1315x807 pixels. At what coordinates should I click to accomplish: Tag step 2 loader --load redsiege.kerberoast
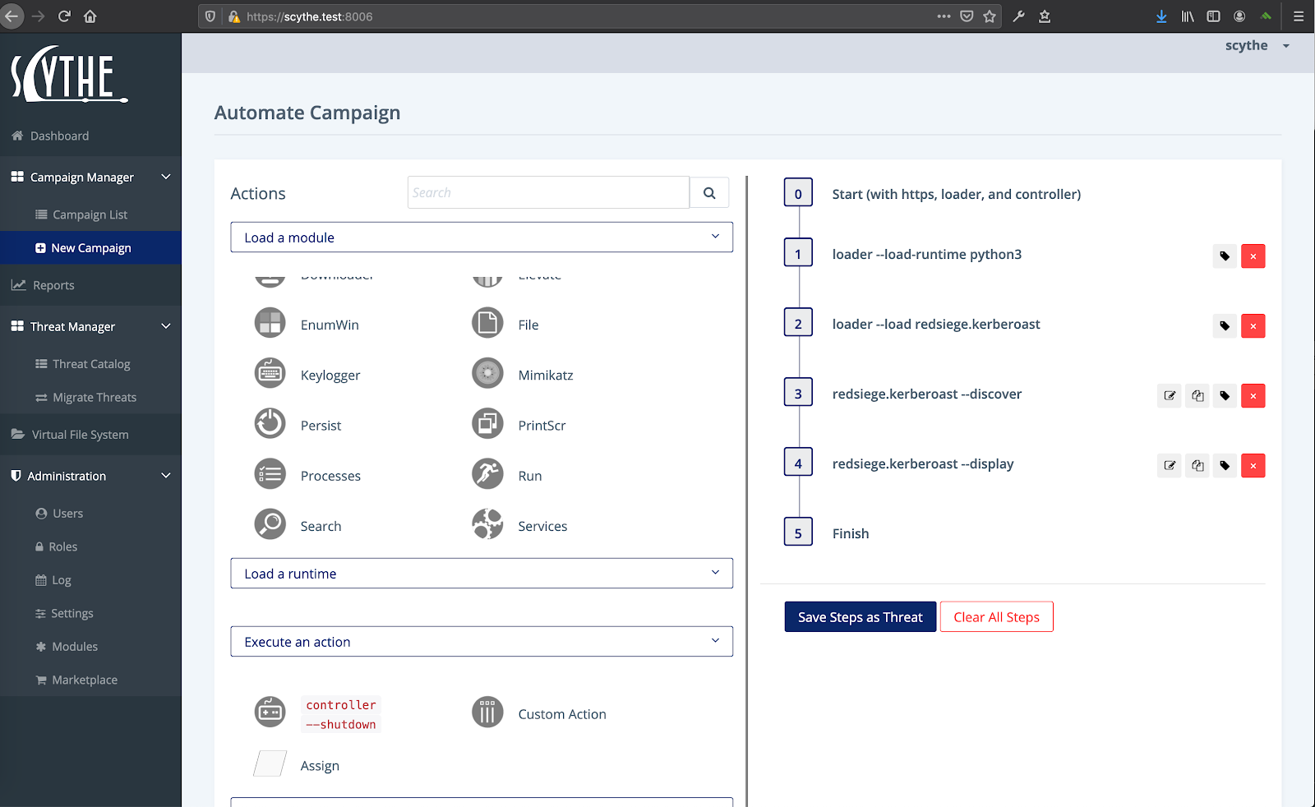(x=1225, y=326)
